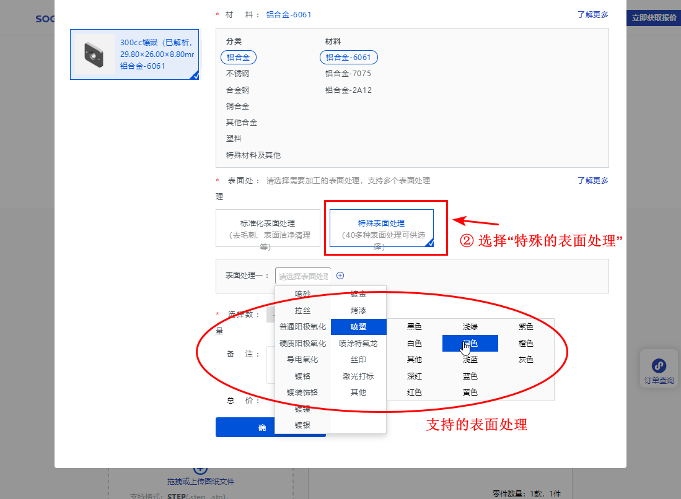
Task: Open the 订单查询 floating icon
Action: pyautogui.click(x=659, y=371)
